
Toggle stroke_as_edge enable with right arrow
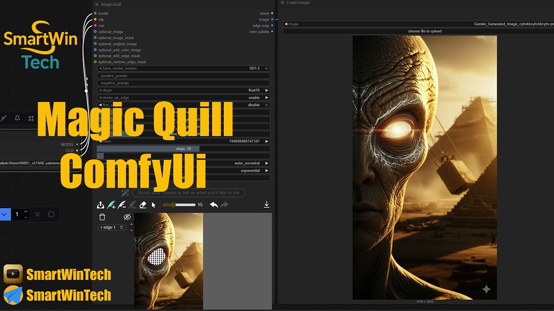[x=267, y=98]
